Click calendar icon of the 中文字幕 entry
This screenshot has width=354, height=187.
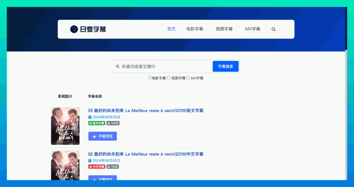pos(90,161)
